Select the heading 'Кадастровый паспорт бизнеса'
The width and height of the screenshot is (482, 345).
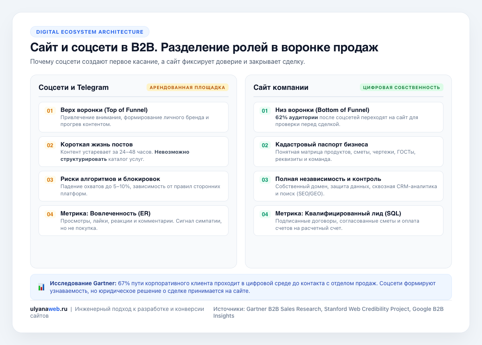[322, 144]
